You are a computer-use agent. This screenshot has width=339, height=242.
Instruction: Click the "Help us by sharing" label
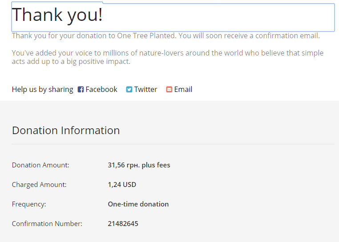coord(43,89)
